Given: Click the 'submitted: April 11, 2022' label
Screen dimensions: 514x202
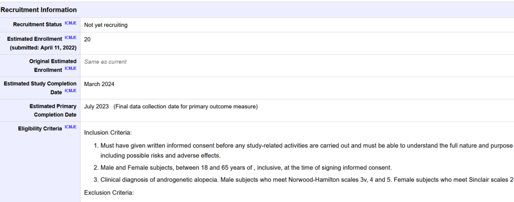Looking at the screenshot, I should pyautogui.click(x=43, y=48).
